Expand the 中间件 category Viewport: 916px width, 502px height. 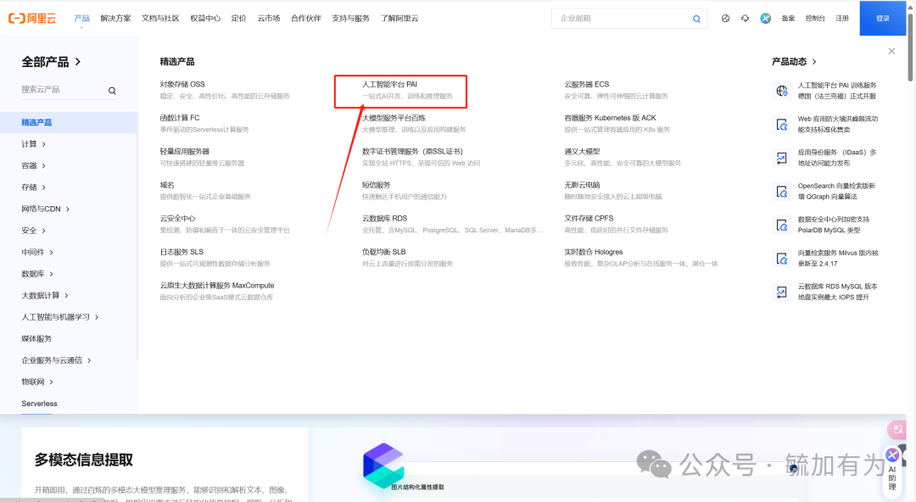click(x=52, y=253)
